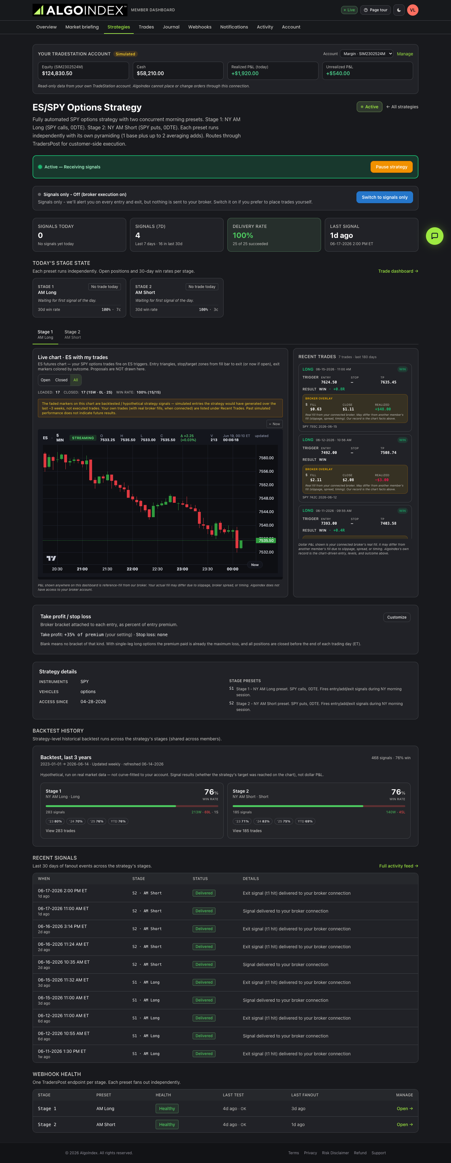Click Stage 2 win rate progress bar
This screenshot has height=1163, width=451.
pyautogui.click(x=319, y=806)
